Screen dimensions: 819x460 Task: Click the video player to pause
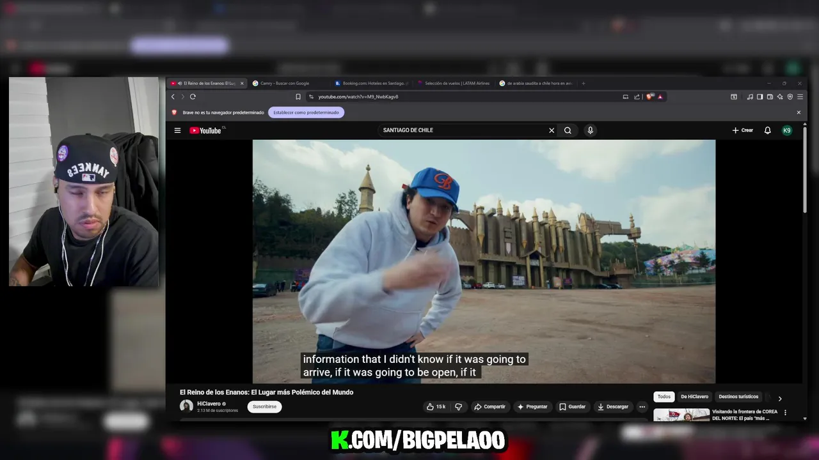click(x=484, y=261)
